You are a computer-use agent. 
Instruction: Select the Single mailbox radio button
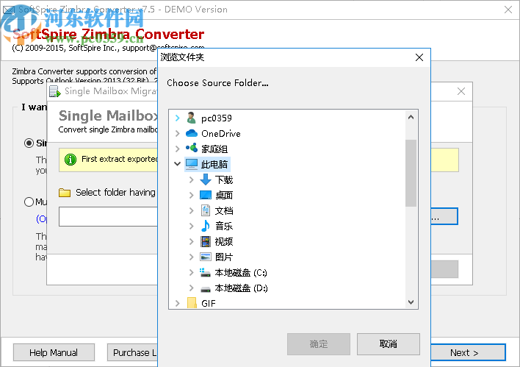point(29,143)
